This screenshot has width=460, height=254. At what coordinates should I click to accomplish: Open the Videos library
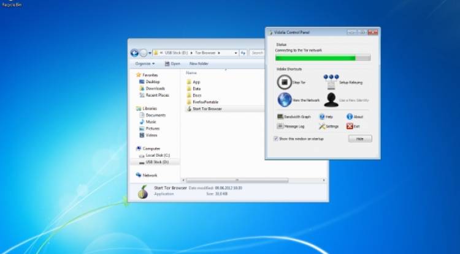pyautogui.click(x=148, y=135)
